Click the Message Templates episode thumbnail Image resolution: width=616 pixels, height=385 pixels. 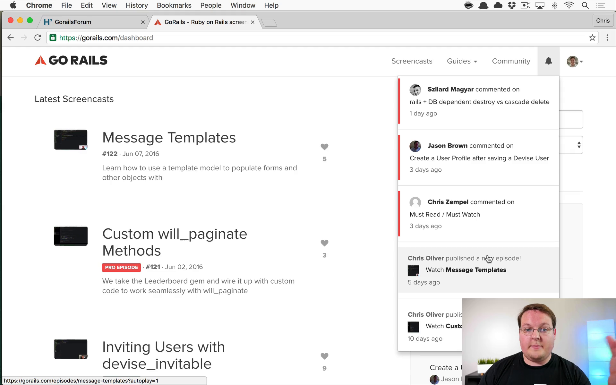click(x=71, y=140)
